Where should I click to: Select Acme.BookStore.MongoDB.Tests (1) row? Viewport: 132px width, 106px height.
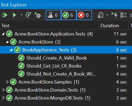coord(66,98)
